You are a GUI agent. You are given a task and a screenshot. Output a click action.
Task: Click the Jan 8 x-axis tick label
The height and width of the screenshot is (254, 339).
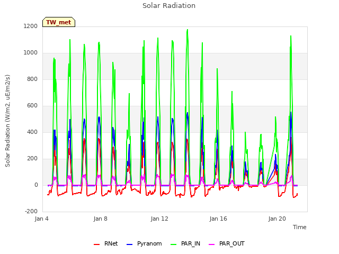[x=100, y=219]
